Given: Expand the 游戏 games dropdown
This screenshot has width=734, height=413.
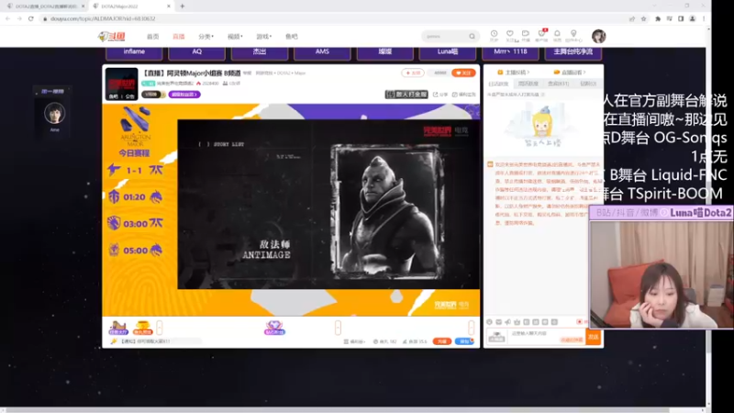Looking at the screenshot, I should 263,37.
